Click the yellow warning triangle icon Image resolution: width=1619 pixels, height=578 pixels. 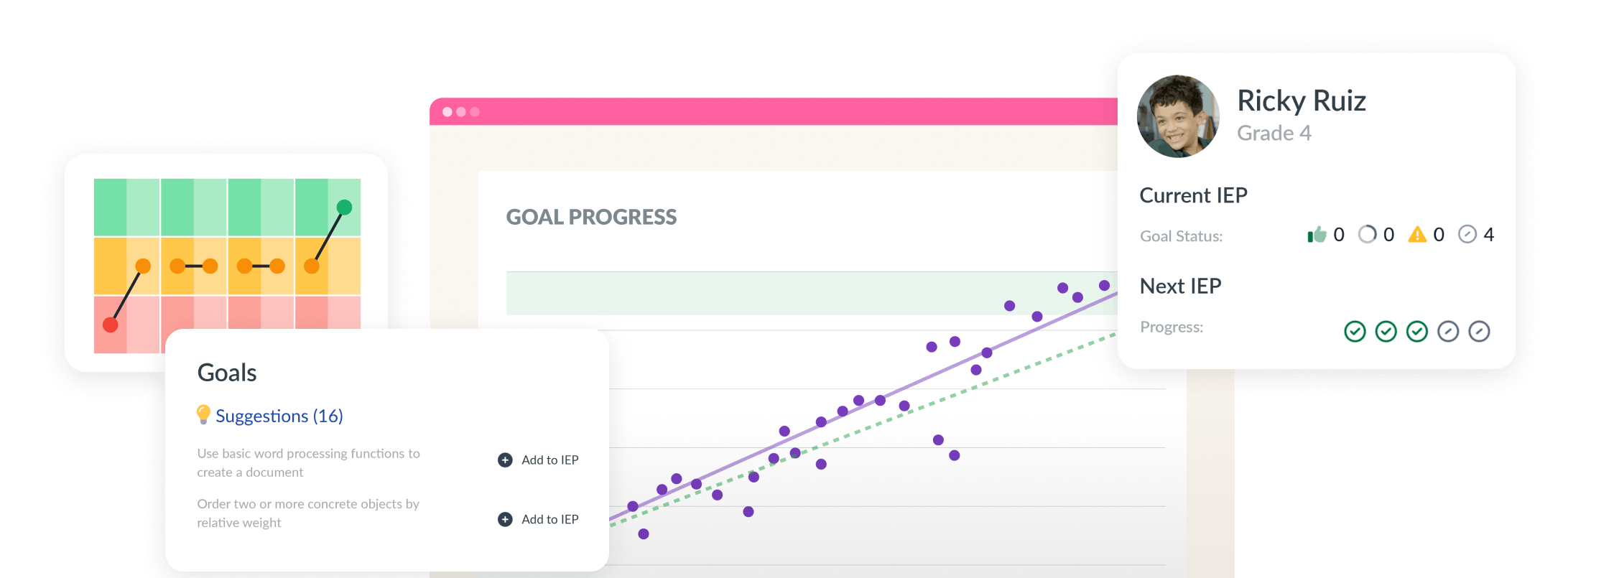[x=1417, y=235]
